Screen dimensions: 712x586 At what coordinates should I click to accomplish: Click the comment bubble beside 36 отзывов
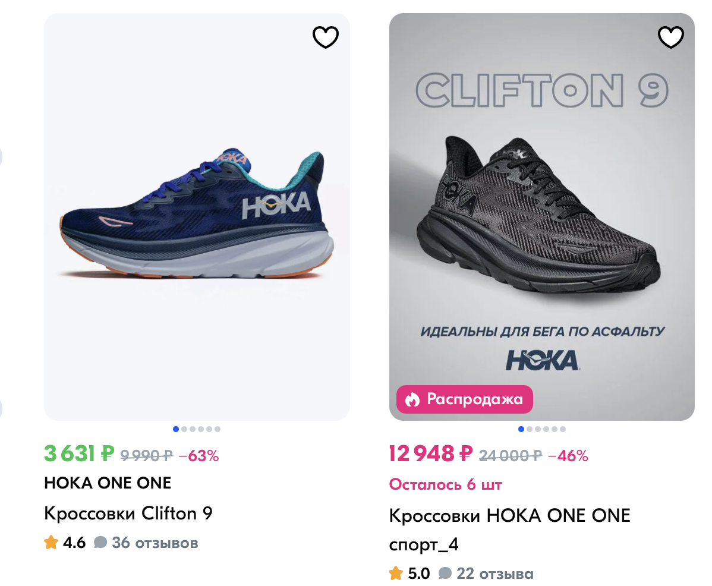[x=100, y=543]
